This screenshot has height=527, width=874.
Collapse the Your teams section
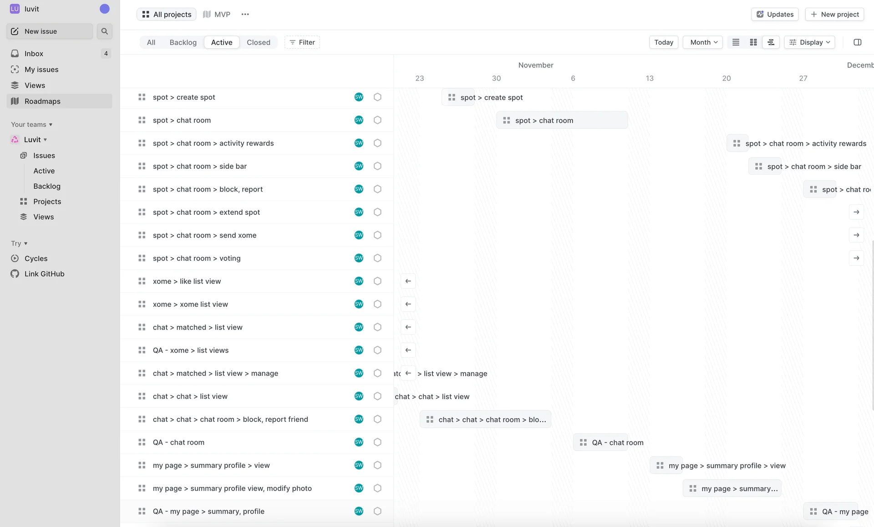coord(31,125)
